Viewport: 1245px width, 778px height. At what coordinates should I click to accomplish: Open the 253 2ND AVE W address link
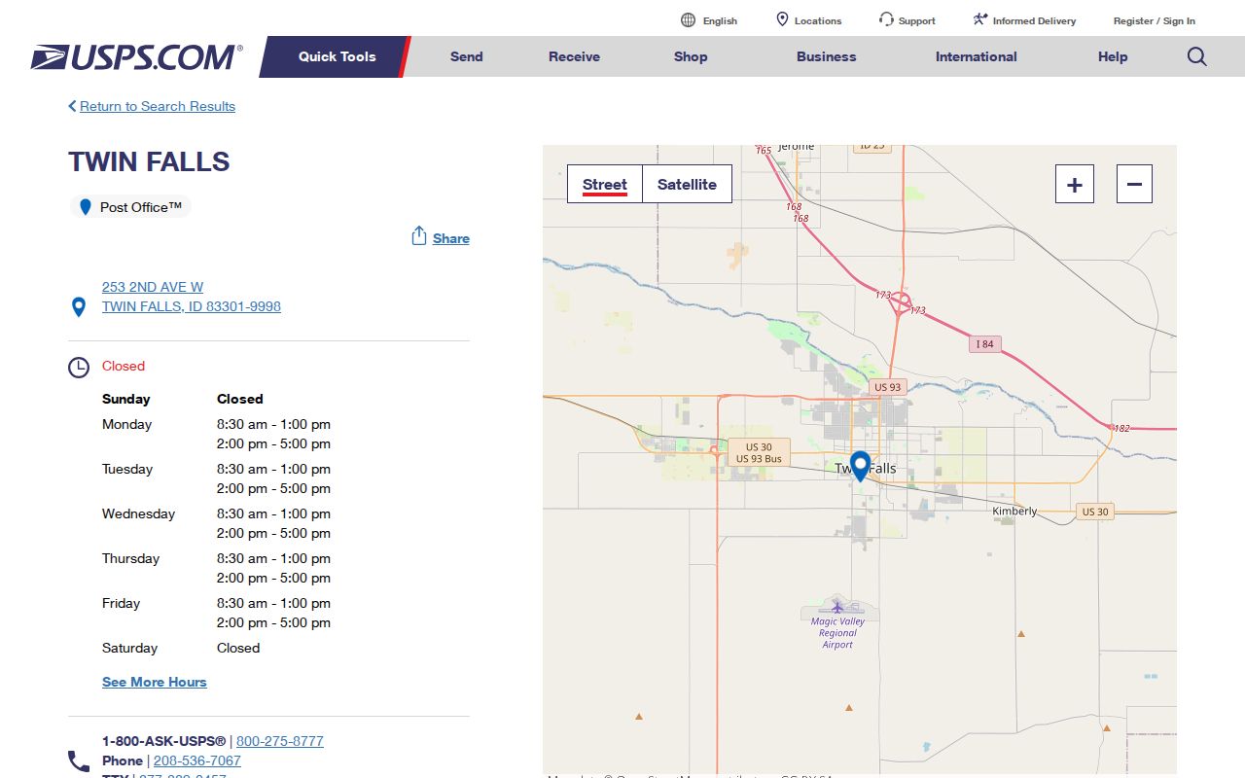[x=153, y=287]
